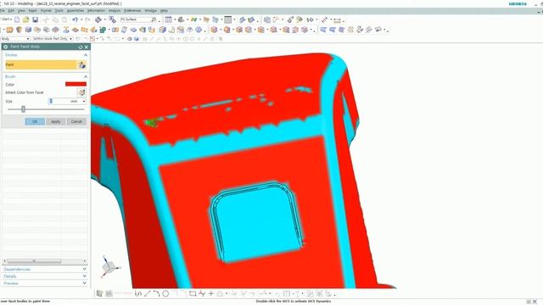The width and height of the screenshot is (543, 305).
Task: Click the circle sketch tool in bottom toolbar
Action: [165, 294]
